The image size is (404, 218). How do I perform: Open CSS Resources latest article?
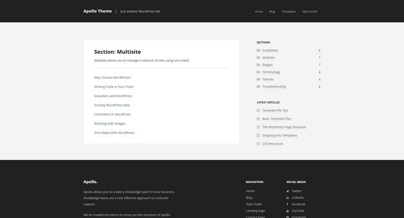pos(272,144)
